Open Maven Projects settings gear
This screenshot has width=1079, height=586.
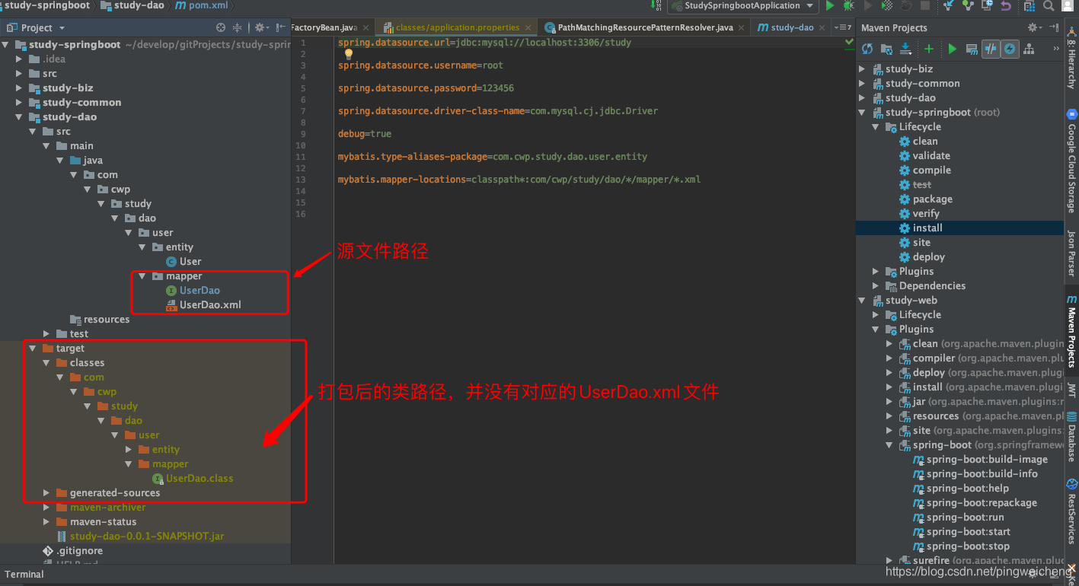click(1035, 27)
